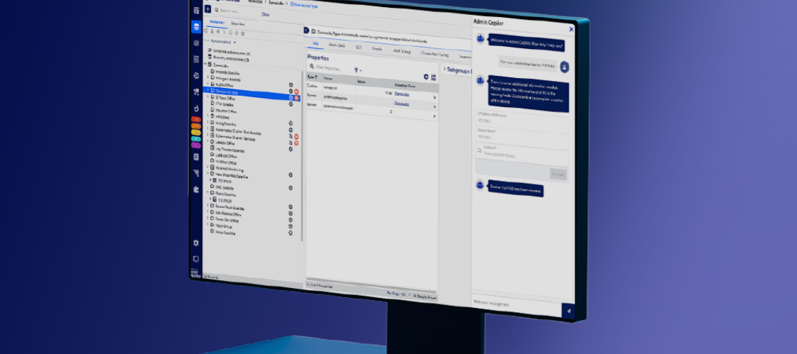Collapse the Demolabs tree node

205,65
